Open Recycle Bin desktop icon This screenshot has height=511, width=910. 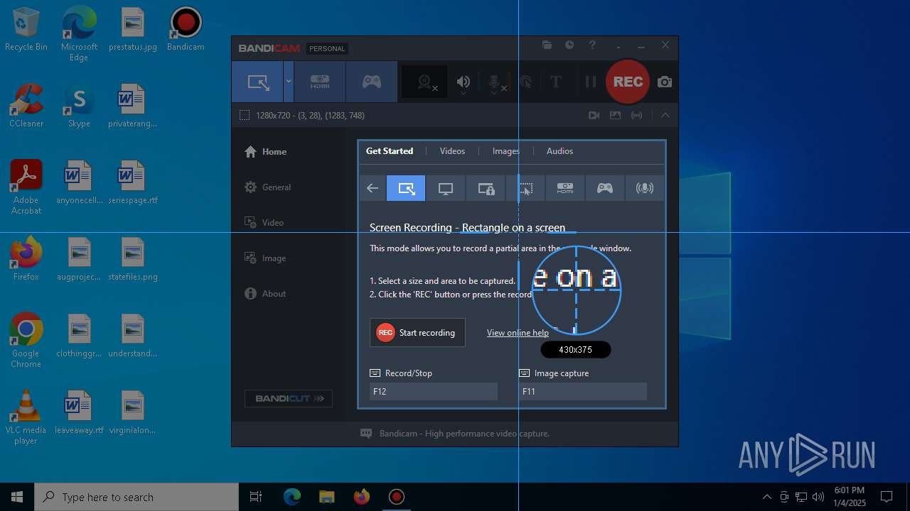(x=26, y=30)
